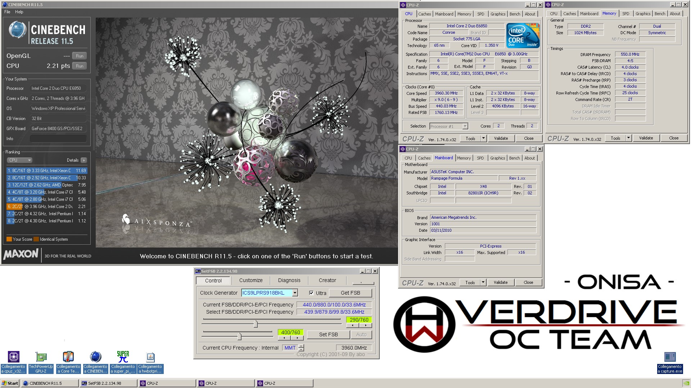
Task: Click the CPU-Z title bar icon of the CPU window
Action: [x=403, y=5]
